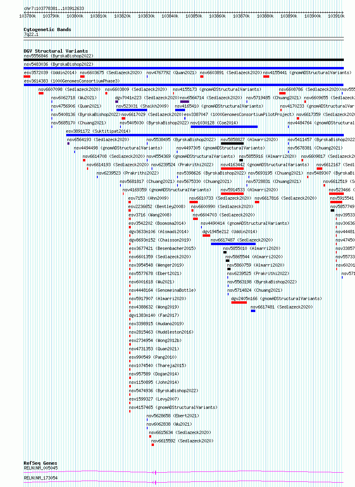
Task: Open variant nsv1150895 (John2014)
Action: click(154, 382)
